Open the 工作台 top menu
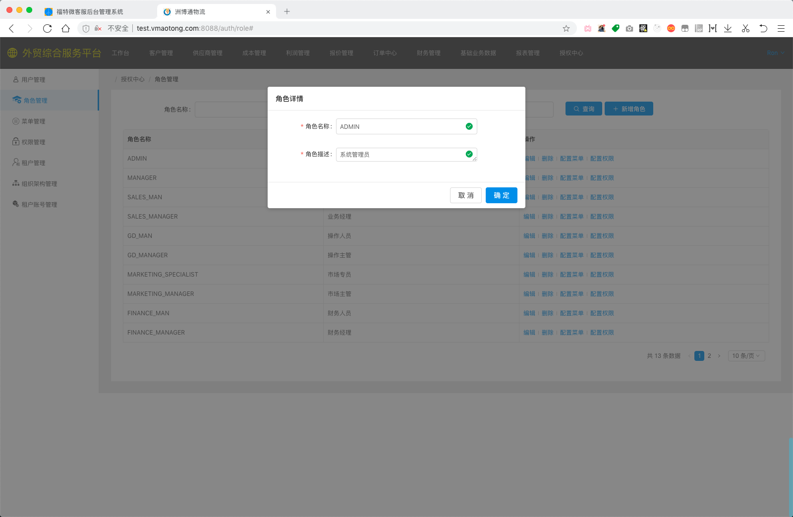The width and height of the screenshot is (793, 517). click(x=120, y=53)
